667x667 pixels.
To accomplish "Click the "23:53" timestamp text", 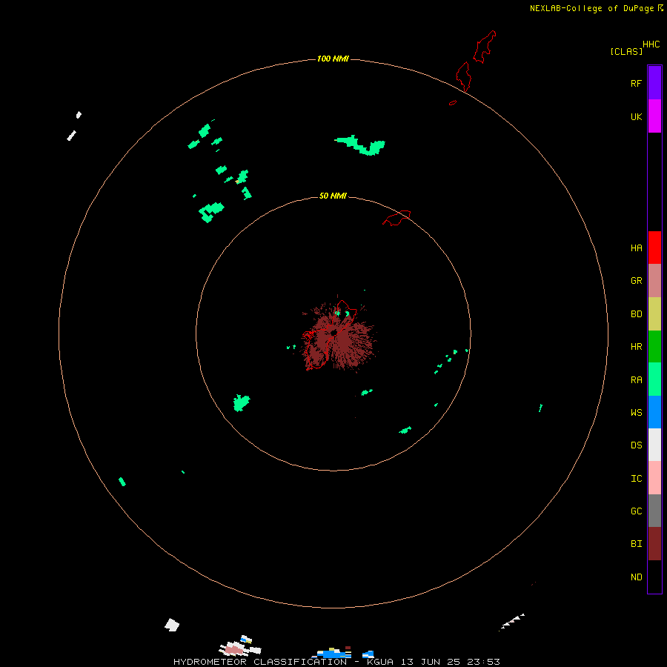I will pyautogui.click(x=483, y=662).
